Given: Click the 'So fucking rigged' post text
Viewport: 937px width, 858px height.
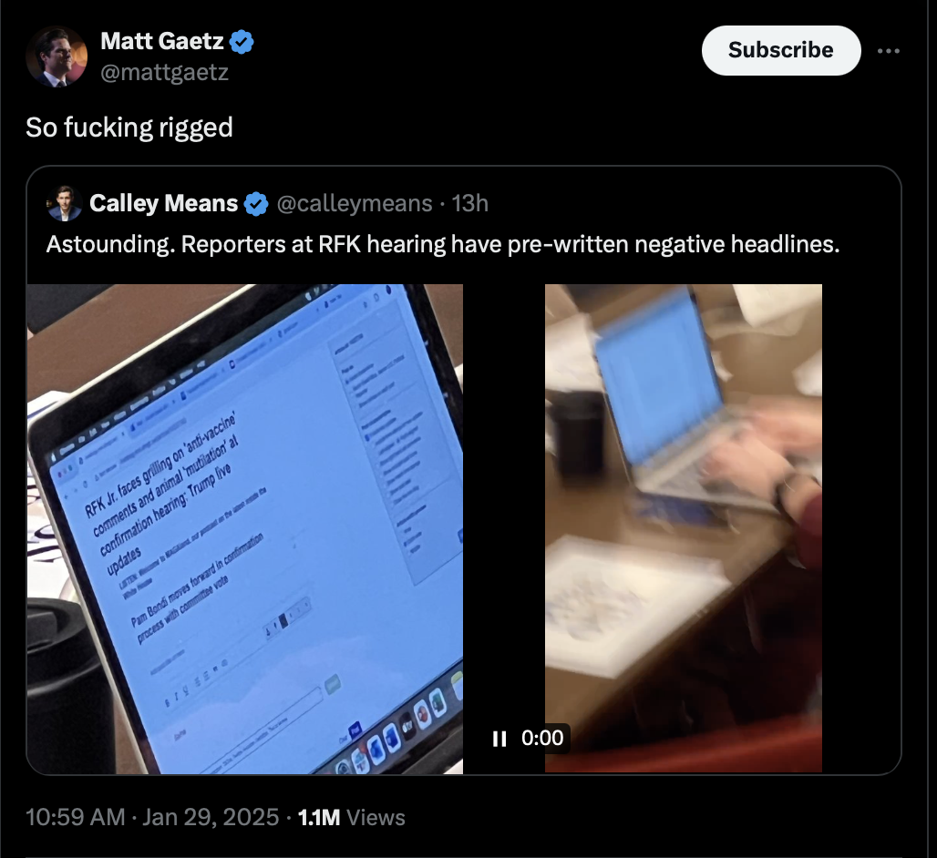Looking at the screenshot, I should tap(129, 128).
